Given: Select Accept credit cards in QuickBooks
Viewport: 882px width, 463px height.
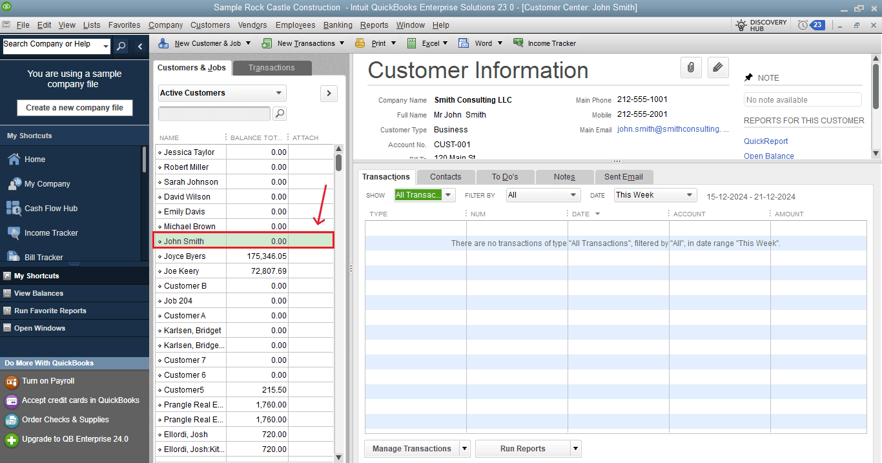Looking at the screenshot, I should pyautogui.click(x=81, y=400).
